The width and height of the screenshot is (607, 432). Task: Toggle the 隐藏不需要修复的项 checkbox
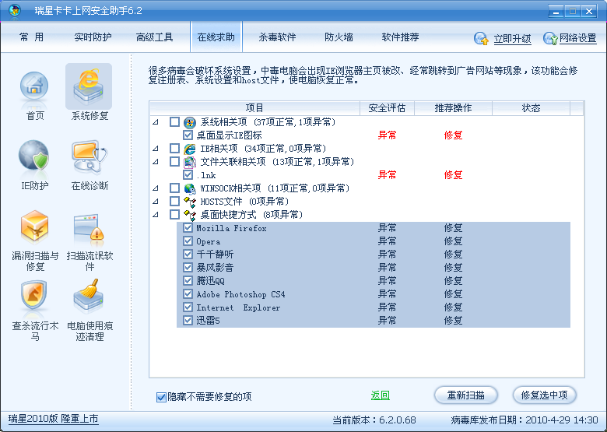tap(162, 397)
